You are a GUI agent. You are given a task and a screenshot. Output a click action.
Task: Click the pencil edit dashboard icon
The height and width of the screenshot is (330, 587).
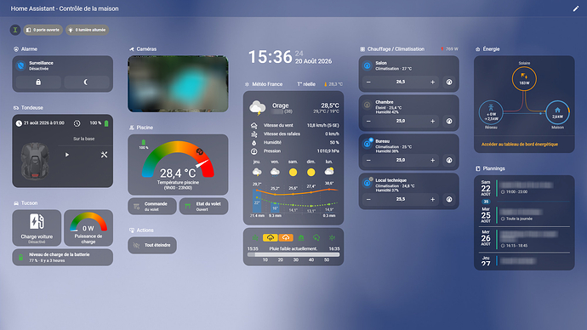pyautogui.click(x=576, y=9)
